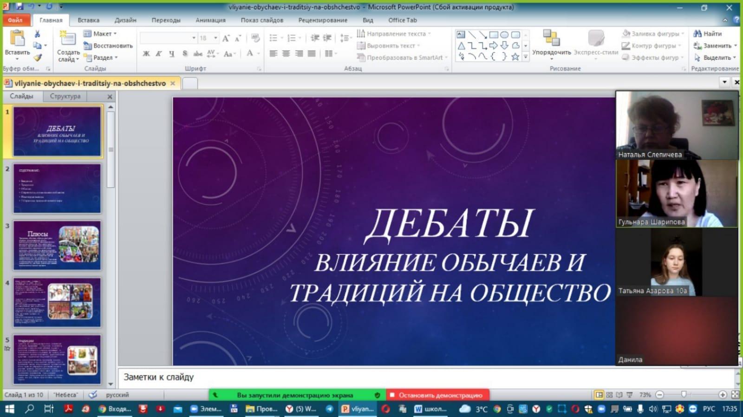Switch to slide sorter view
743x417 pixels.
pos(609,395)
